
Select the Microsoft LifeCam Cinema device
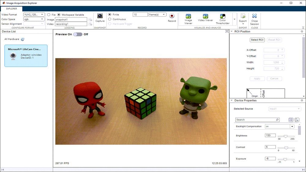[26, 56]
